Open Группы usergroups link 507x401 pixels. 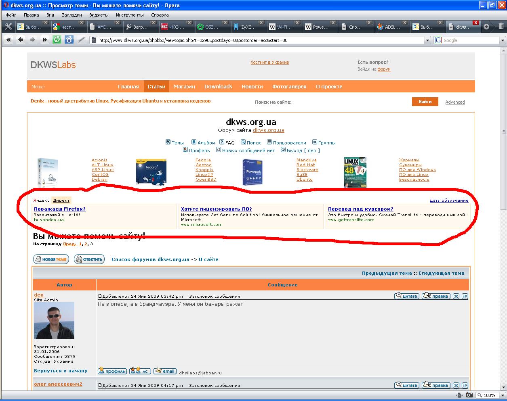point(324,142)
